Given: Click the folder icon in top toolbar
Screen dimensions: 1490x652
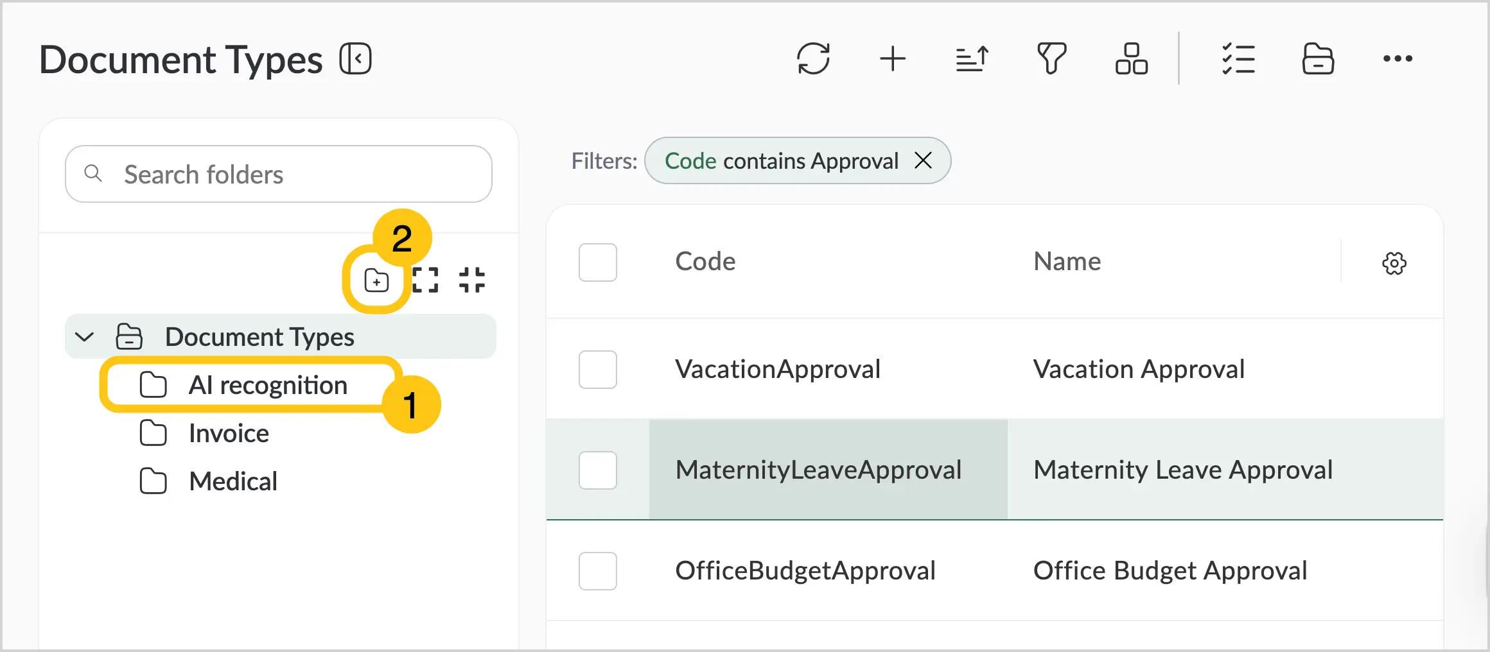Looking at the screenshot, I should pos(1318,59).
